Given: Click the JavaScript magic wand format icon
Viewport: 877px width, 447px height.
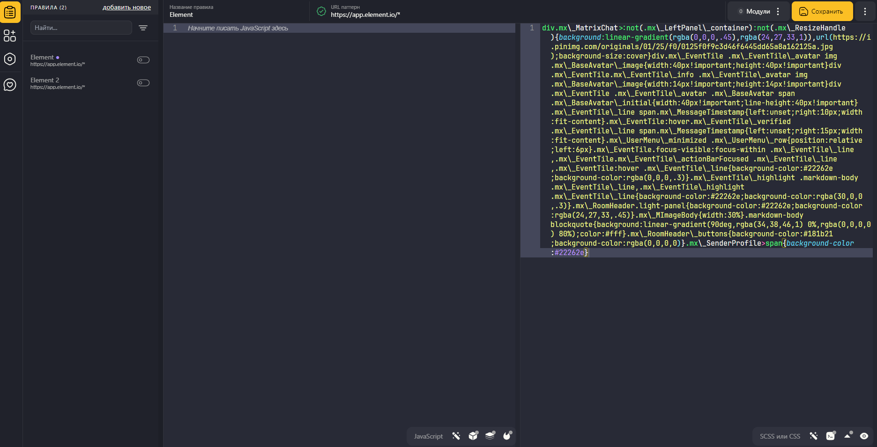Looking at the screenshot, I should click(x=456, y=436).
